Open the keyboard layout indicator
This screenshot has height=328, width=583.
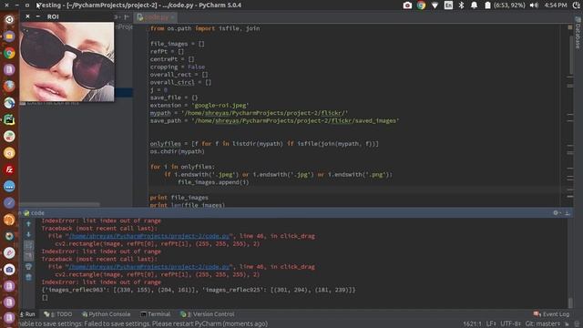click(x=448, y=5)
